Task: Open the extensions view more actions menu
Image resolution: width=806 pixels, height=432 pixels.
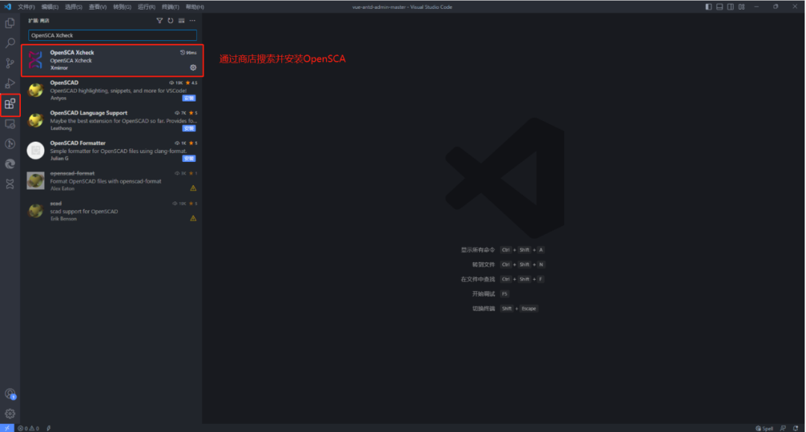Action: [x=193, y=21]
